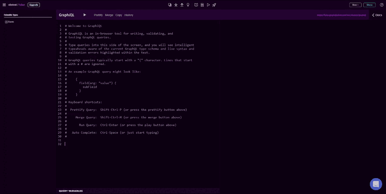Screen dimensions: 386x194
Task: Click the GraphQL endpoint URL link
Action: coord(342,15)
